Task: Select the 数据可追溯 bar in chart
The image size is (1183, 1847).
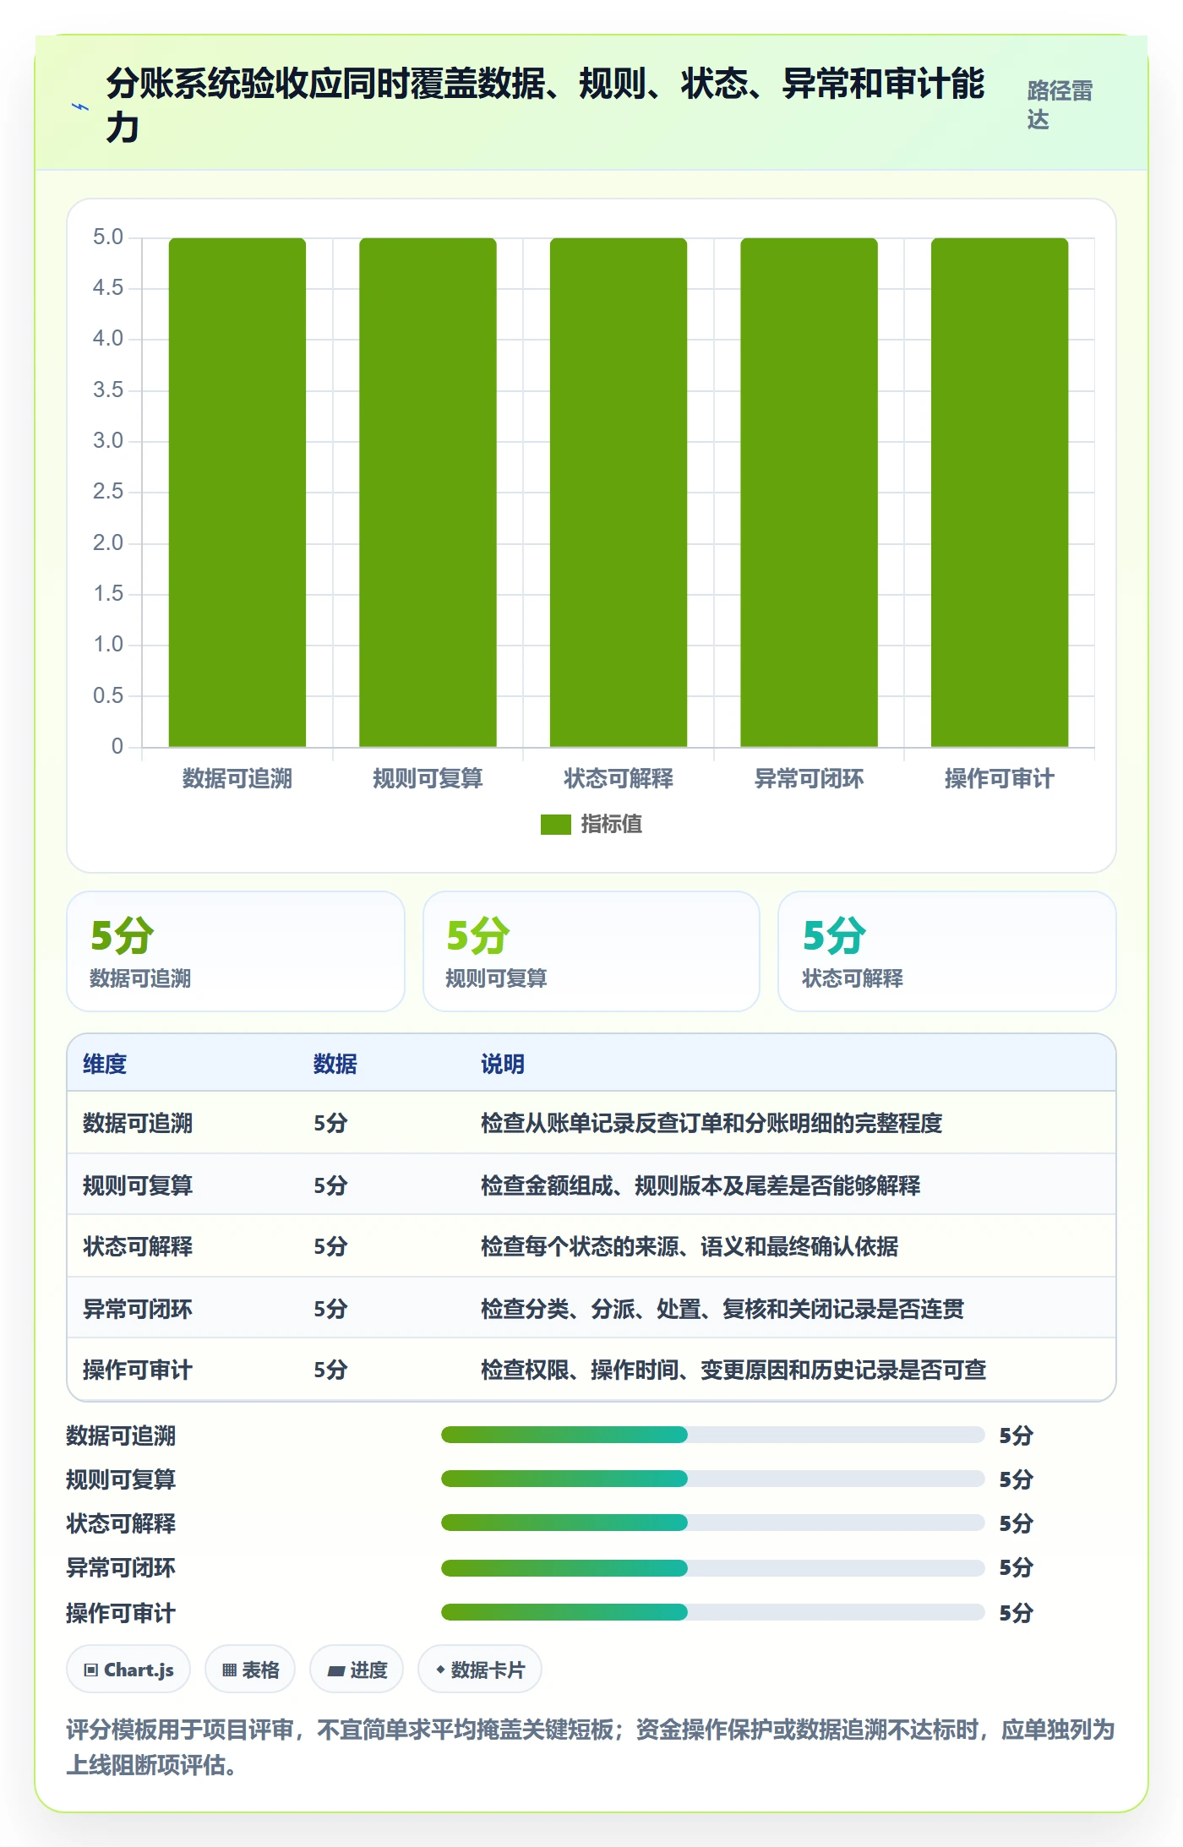Action: coord(237,492)
